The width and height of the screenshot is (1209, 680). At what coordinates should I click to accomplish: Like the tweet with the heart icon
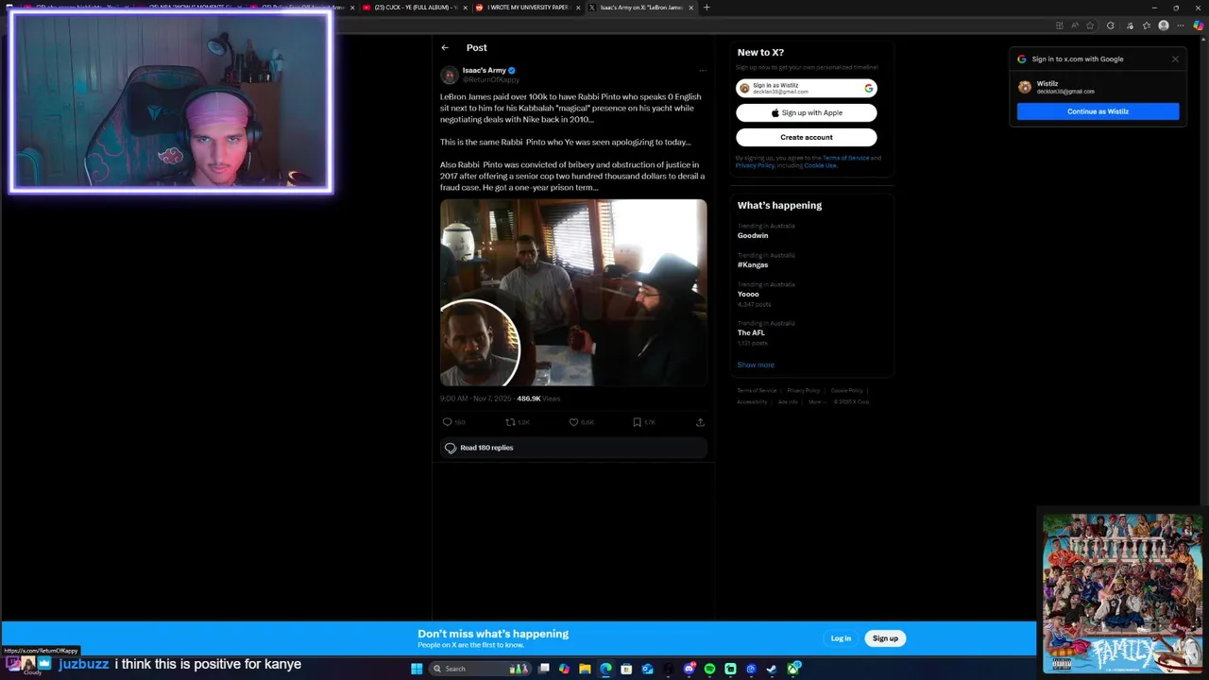click(x=573, y=422)
